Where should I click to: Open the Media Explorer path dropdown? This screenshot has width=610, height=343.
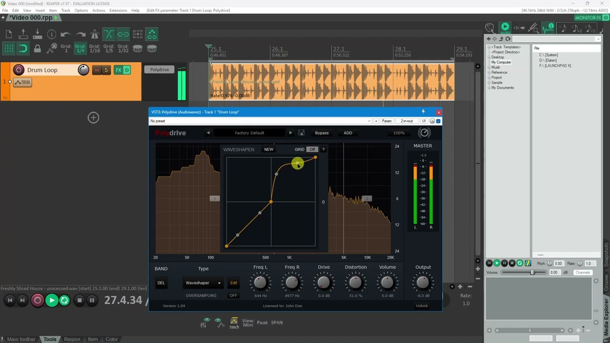599,39
